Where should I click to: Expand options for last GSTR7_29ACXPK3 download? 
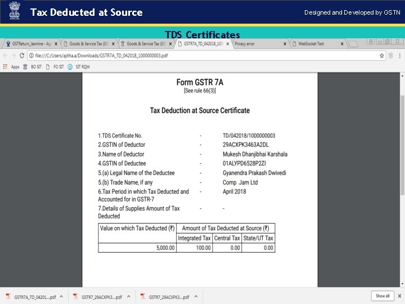[x=196, y=297]
